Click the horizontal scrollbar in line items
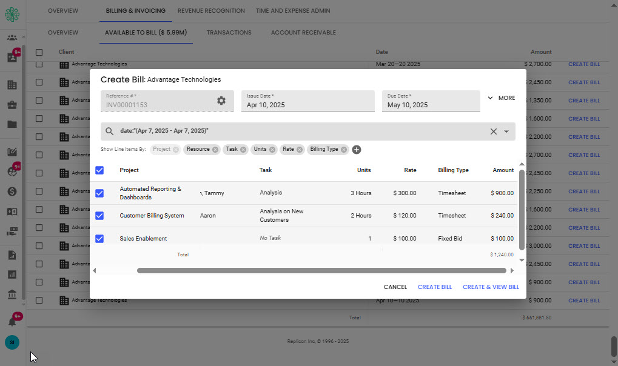The height and width of the screenshot is (366, 618). [321, 271]
